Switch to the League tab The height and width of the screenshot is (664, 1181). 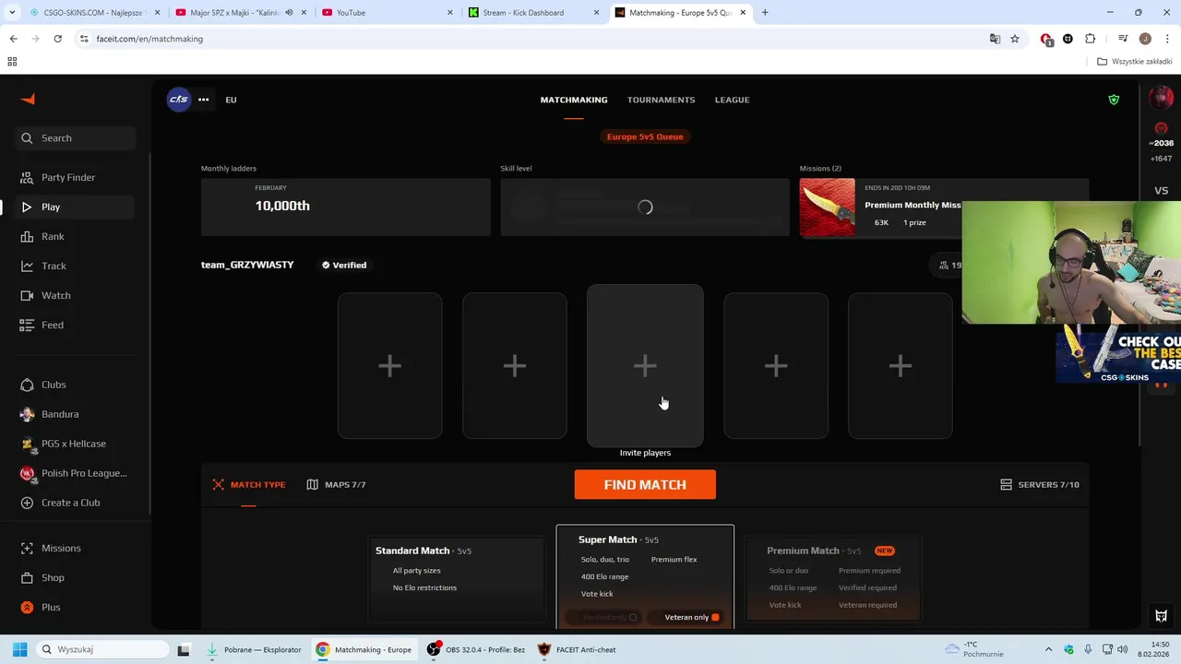[732, 100]
